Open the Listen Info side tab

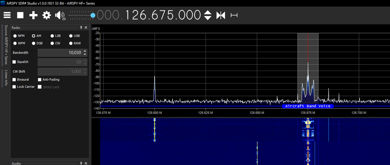click(x=5, y=78)
